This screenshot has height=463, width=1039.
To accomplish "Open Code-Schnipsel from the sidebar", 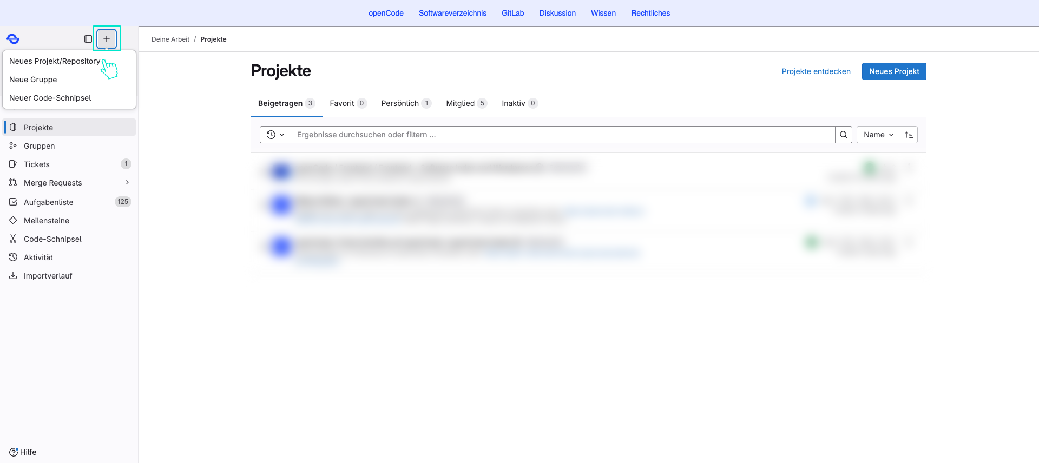I will 52,239.
